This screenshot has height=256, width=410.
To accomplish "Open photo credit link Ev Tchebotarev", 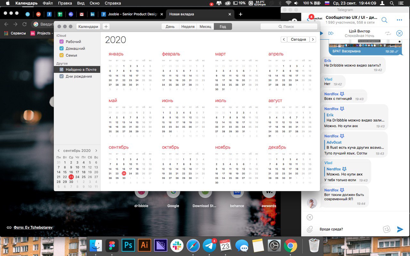I will tap(33, 228).
